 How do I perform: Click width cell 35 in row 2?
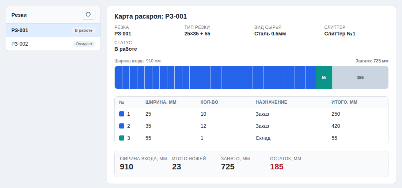coord(148,126)
